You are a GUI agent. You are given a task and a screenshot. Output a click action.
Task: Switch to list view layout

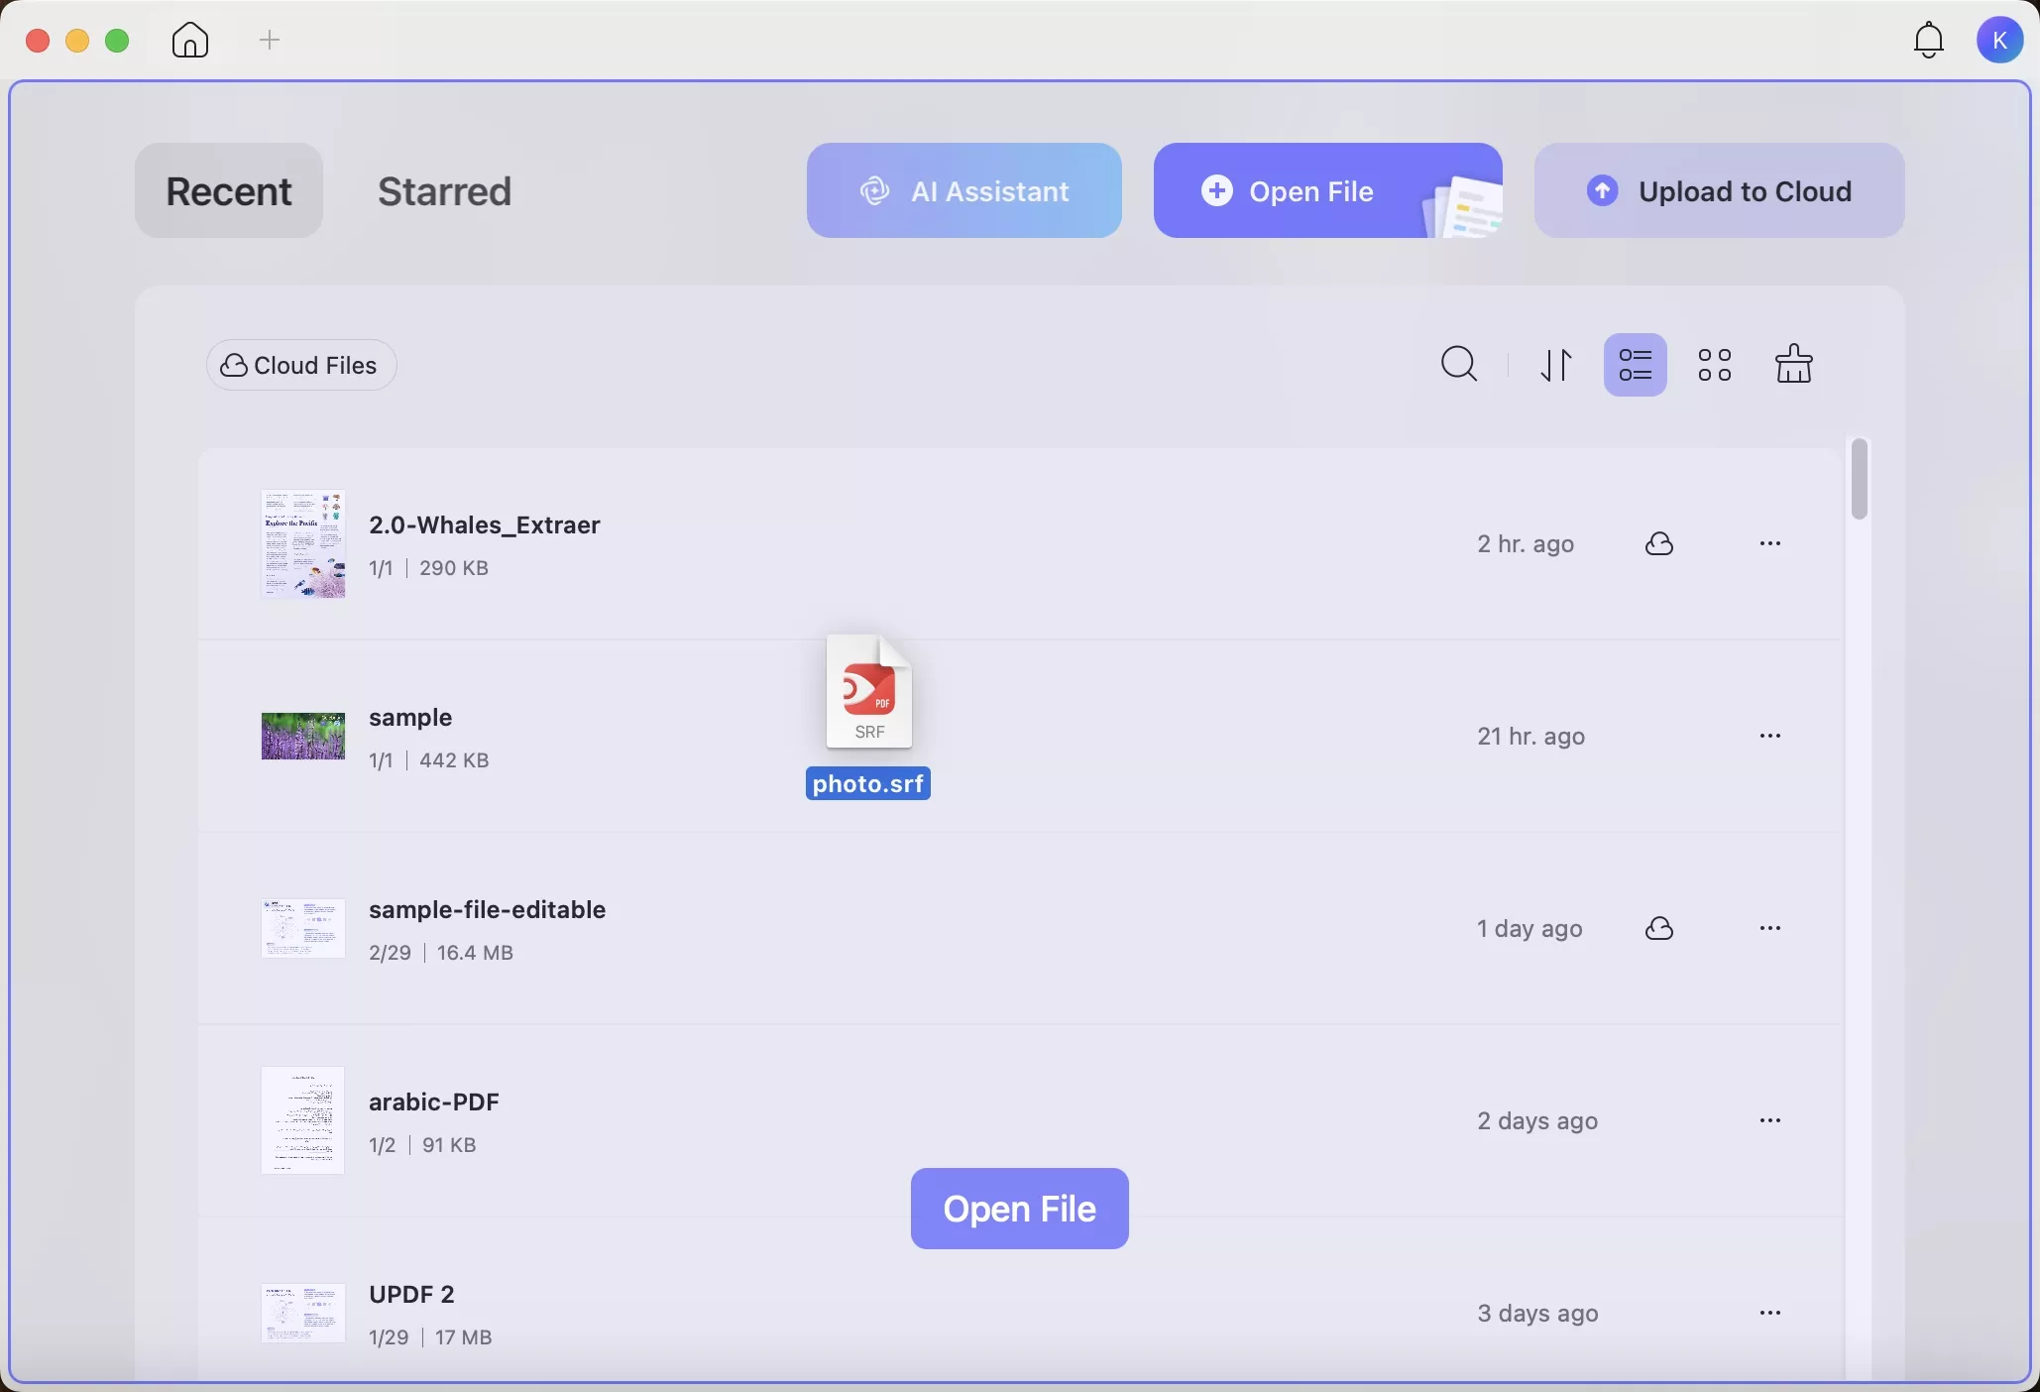[x=1635, y=365]
